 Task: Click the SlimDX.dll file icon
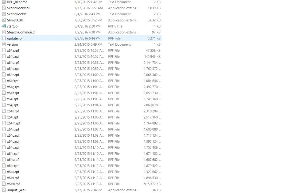coord(4,20)
